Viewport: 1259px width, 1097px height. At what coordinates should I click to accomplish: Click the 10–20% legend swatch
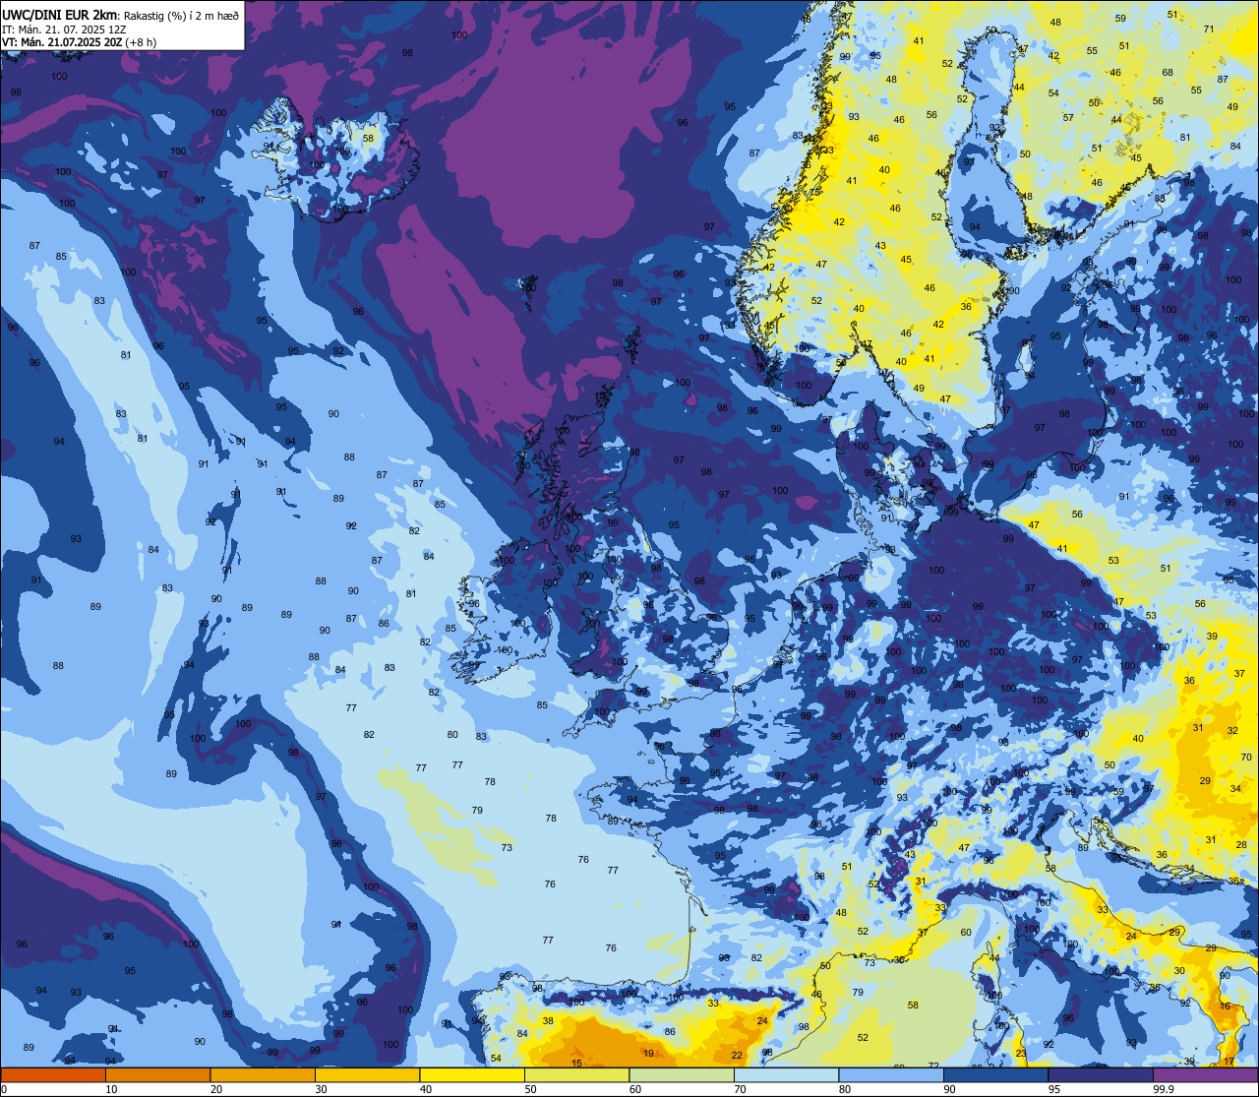tap(157, 1075)
